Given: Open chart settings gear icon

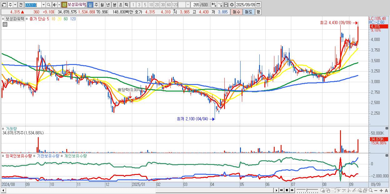Looking at the screenshot, I should point(232,5).
